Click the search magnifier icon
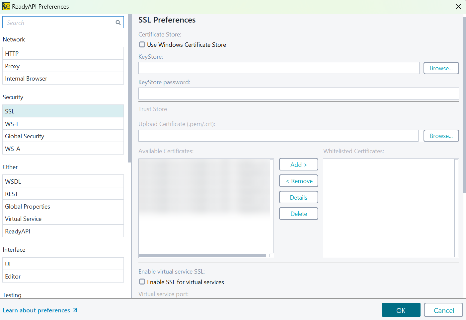466x320 pixels. point(118,23)
